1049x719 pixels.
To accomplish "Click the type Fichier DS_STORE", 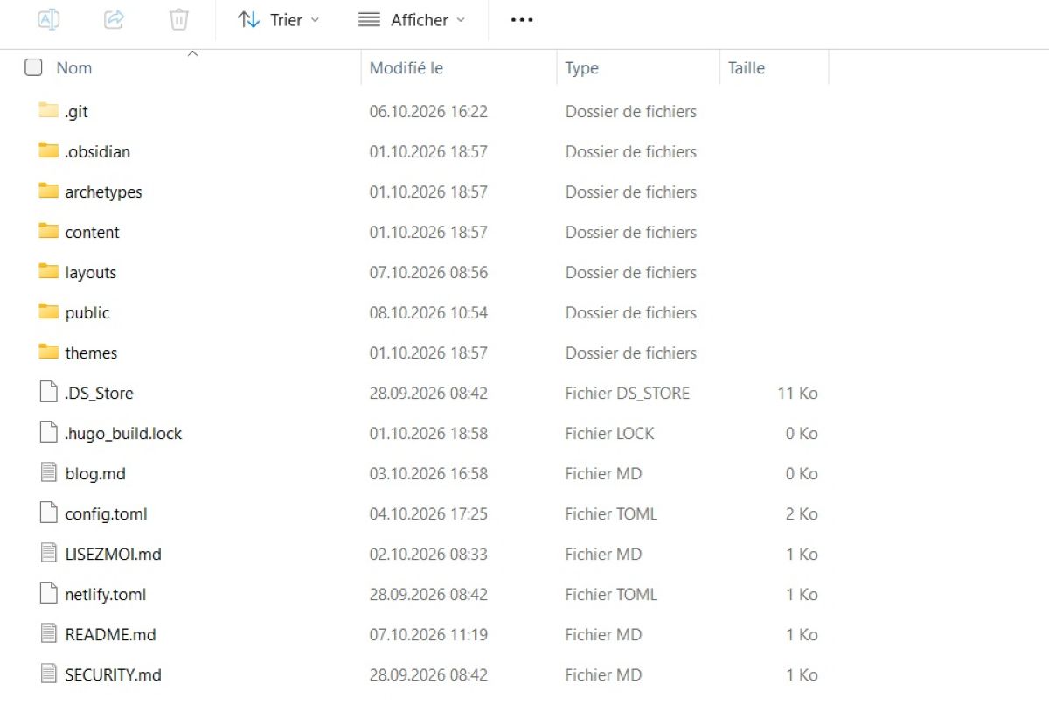I will 628,393.
